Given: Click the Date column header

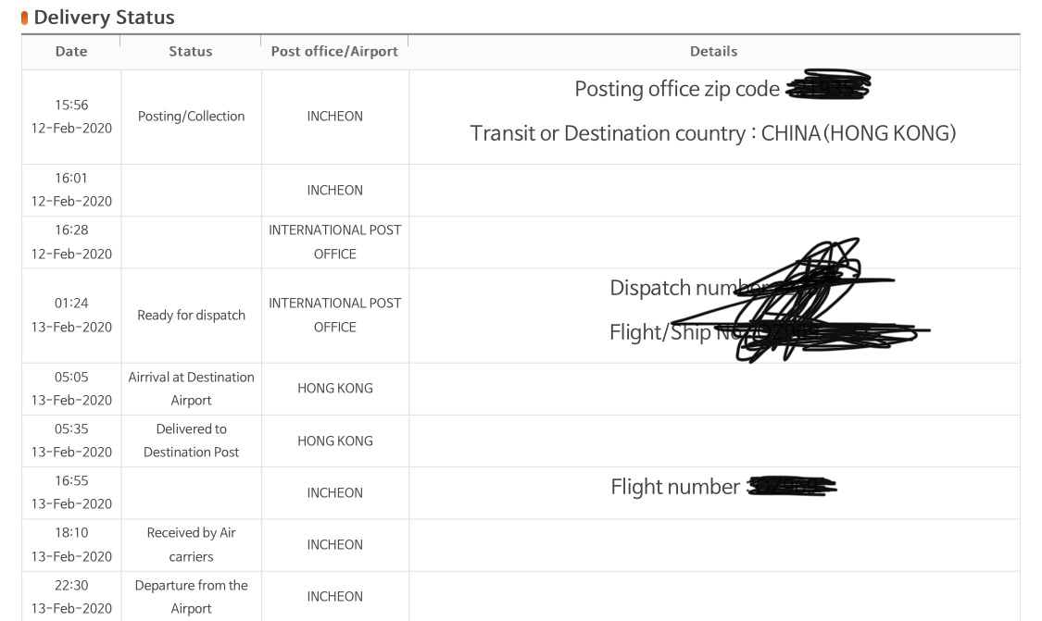Looking at the screenshot, I should click(x=71, y=51).
